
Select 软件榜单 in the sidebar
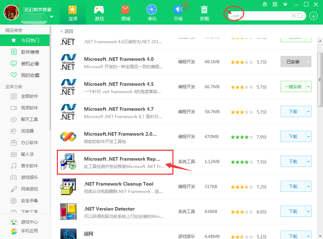(30, 52)
